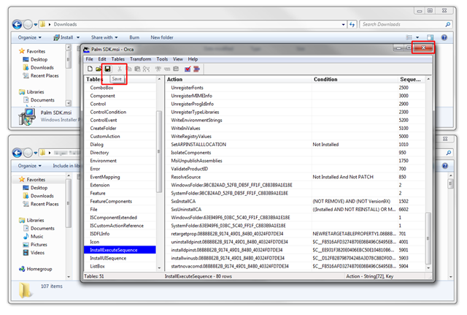Click Recent Places in lower Explorer Favorites

pyautogui.click(x=41, y=204)
